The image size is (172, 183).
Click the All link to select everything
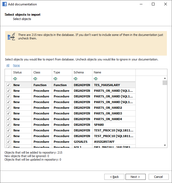(8, 65)
